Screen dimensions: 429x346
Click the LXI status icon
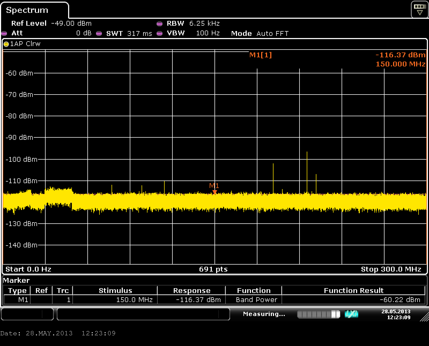coord(351,314)
